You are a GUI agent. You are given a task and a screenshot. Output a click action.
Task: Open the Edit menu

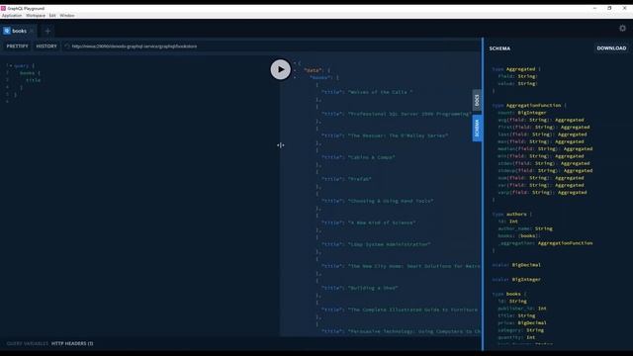tap(52, 16)
